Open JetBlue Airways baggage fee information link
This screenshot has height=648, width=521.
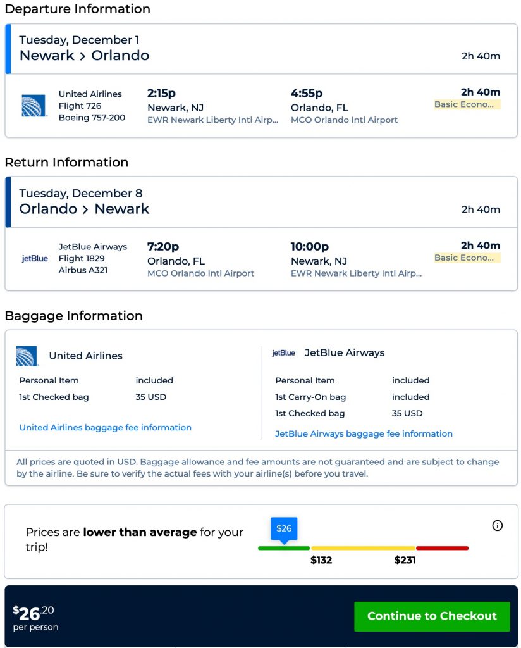[364, 434]
